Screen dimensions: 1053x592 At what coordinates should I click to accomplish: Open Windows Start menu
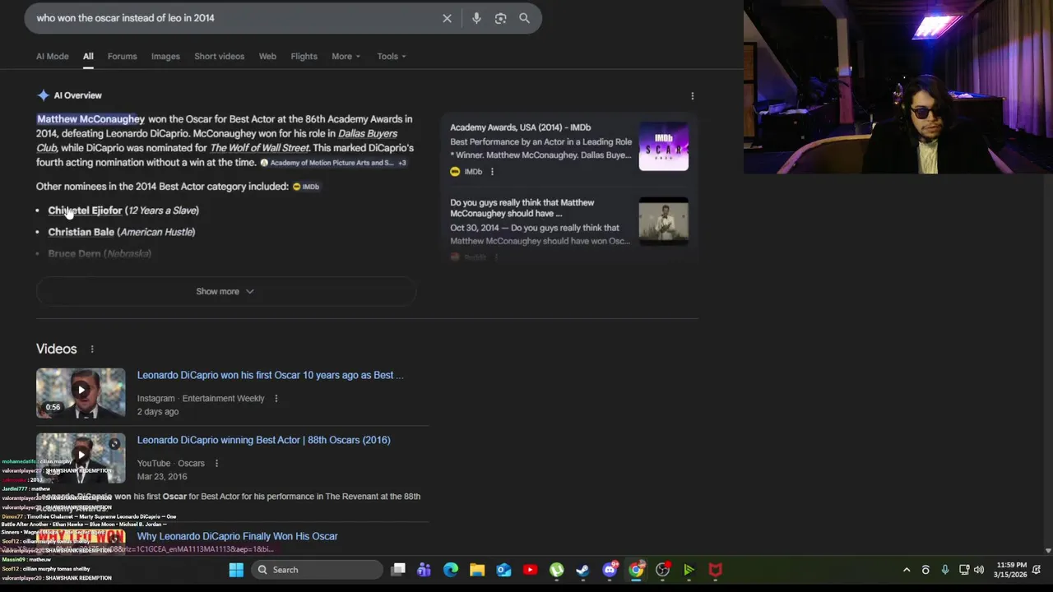point(236,570)
